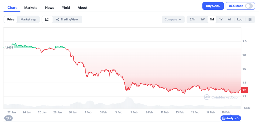Click the red 1.2 current price tag

[x=244, y=90]
